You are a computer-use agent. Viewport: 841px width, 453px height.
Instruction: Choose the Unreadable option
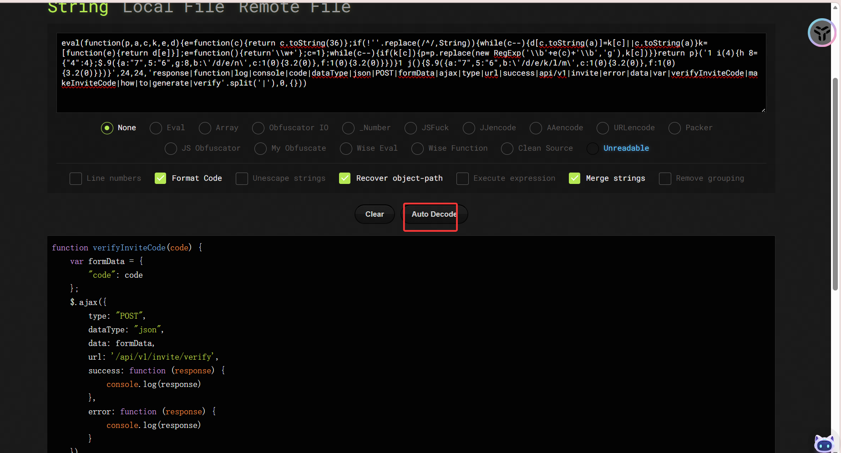[593, 148]
